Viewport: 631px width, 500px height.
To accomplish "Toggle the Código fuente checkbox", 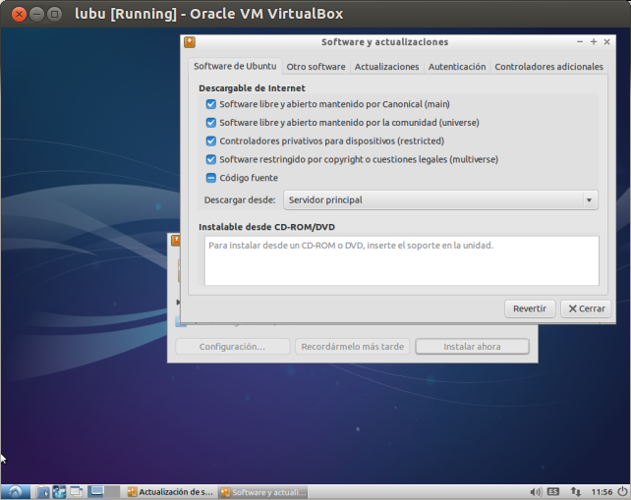I will coord(210,178).
